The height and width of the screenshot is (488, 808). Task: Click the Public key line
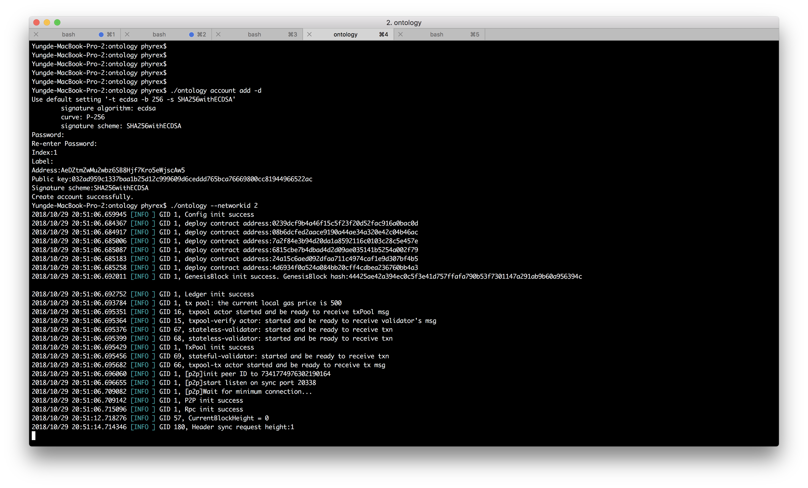coord(172,179)
